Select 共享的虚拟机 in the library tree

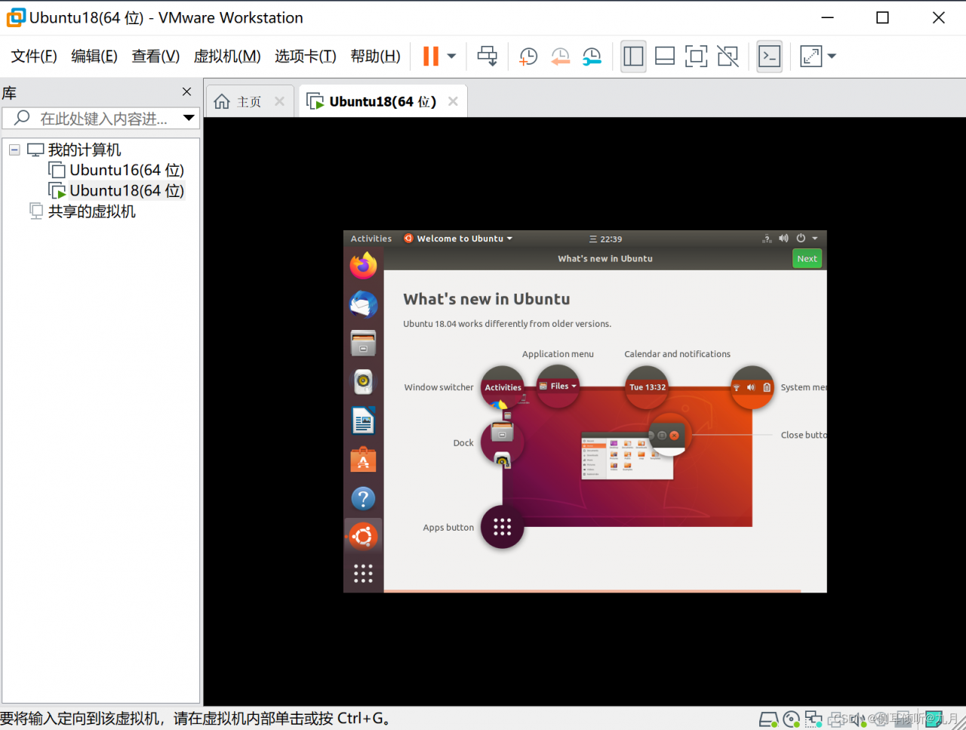pos(91,211)
